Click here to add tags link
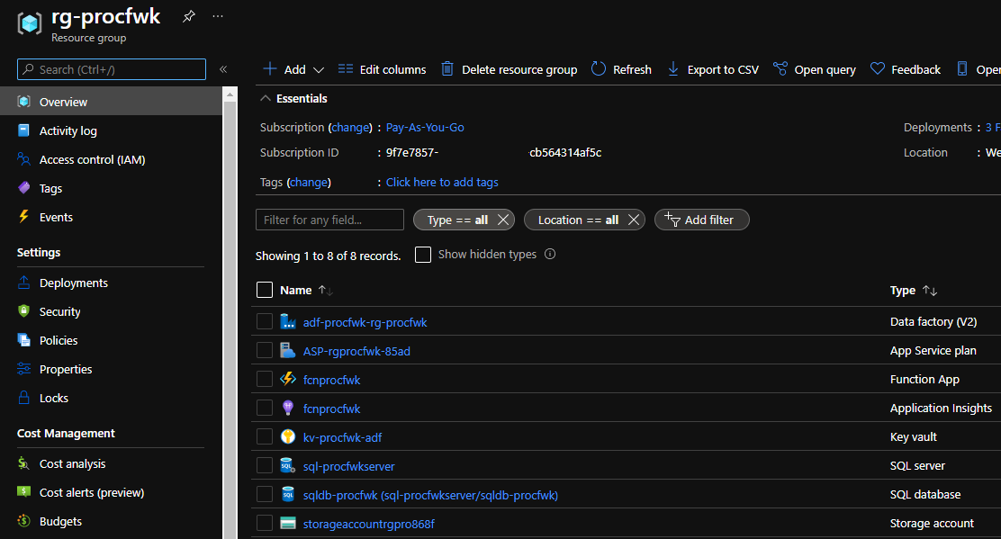This screenshot has height=539, width=1001. (x=442, y=183)
